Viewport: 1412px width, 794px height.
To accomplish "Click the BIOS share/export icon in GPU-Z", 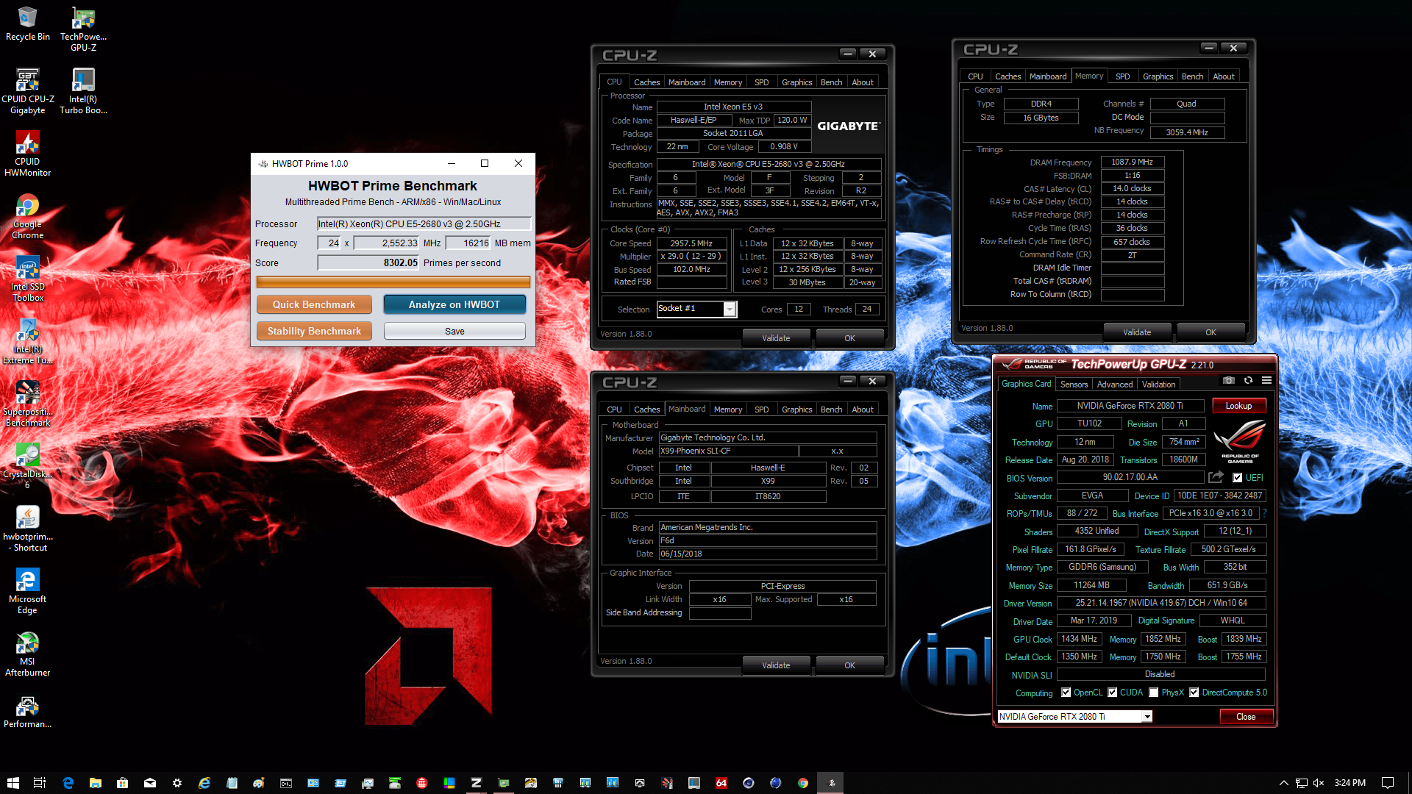I will click(x=1216, y=477).
